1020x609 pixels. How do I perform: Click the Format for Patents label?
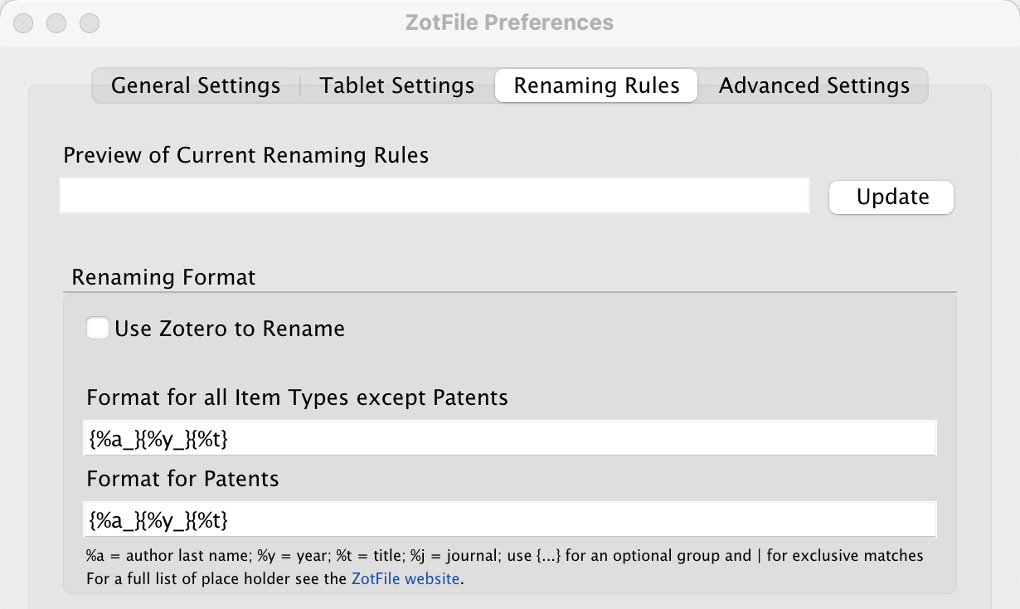point(182,479)
